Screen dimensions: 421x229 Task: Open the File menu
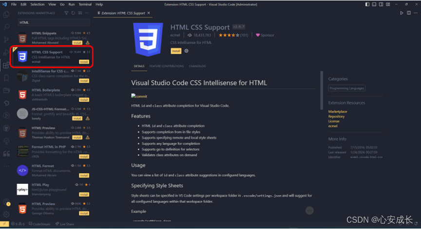14,4
